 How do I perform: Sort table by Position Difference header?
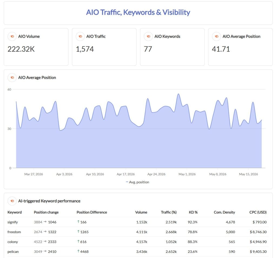[x=92, y=212]
